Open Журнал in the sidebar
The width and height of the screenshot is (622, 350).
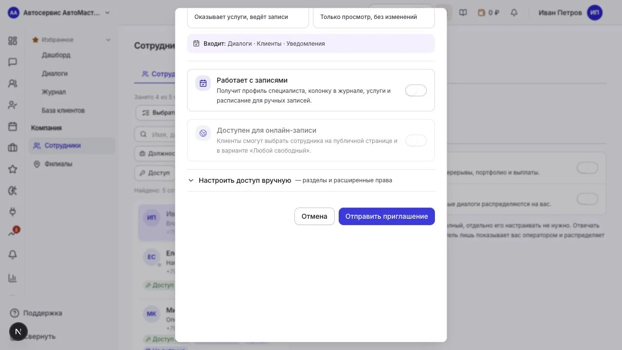[53, 92]
